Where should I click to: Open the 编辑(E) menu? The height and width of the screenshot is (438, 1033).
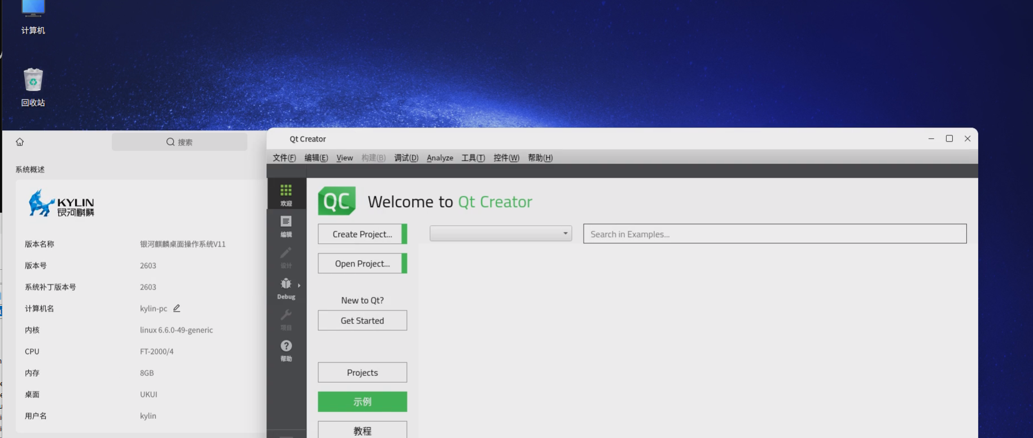316,157
